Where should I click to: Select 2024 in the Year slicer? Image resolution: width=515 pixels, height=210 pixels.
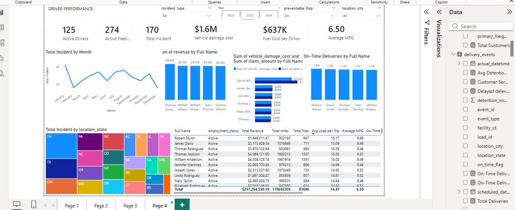(268, 15)
